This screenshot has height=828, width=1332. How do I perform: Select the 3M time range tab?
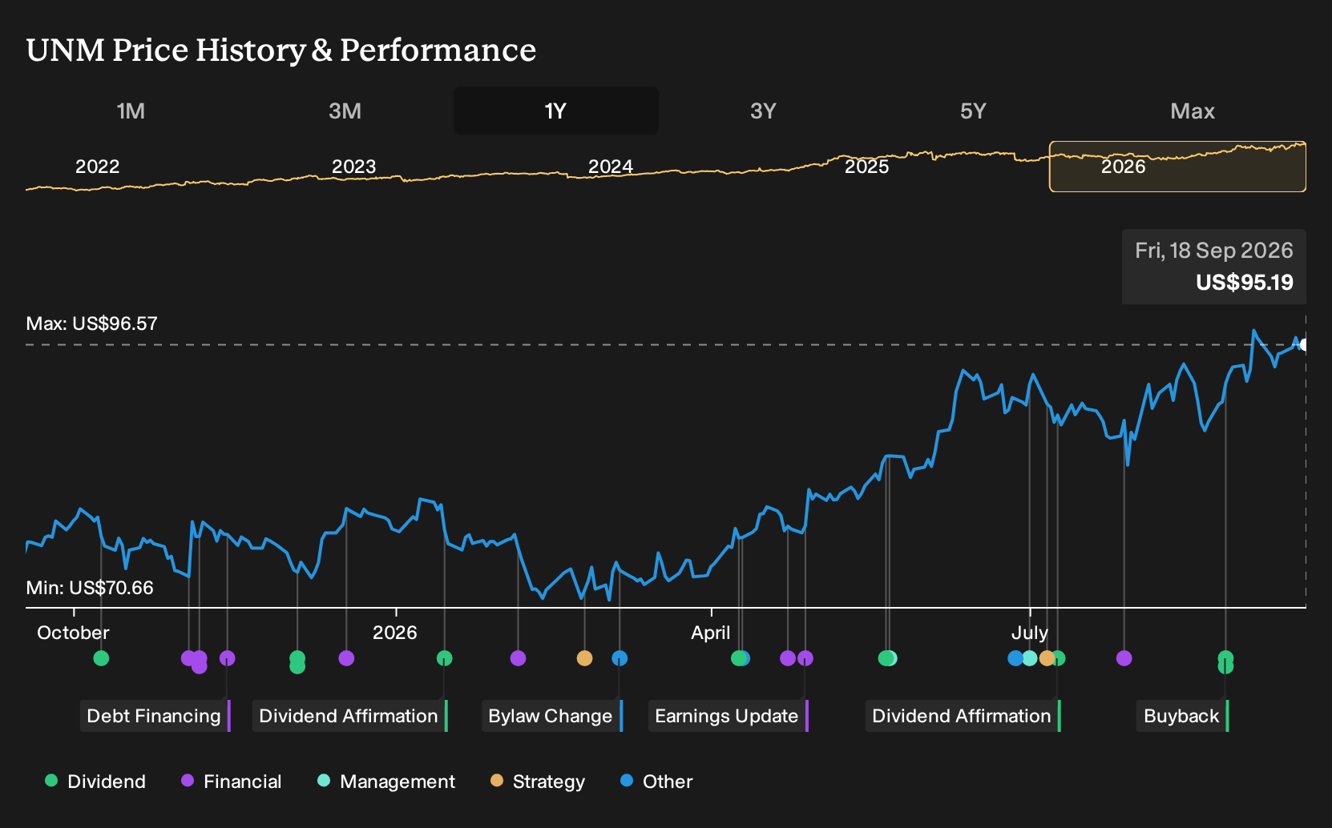pyautogui.click(x=345, y=111)
